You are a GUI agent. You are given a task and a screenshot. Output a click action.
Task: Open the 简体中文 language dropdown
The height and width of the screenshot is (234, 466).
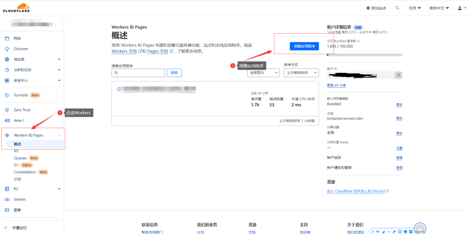point(439,8)
